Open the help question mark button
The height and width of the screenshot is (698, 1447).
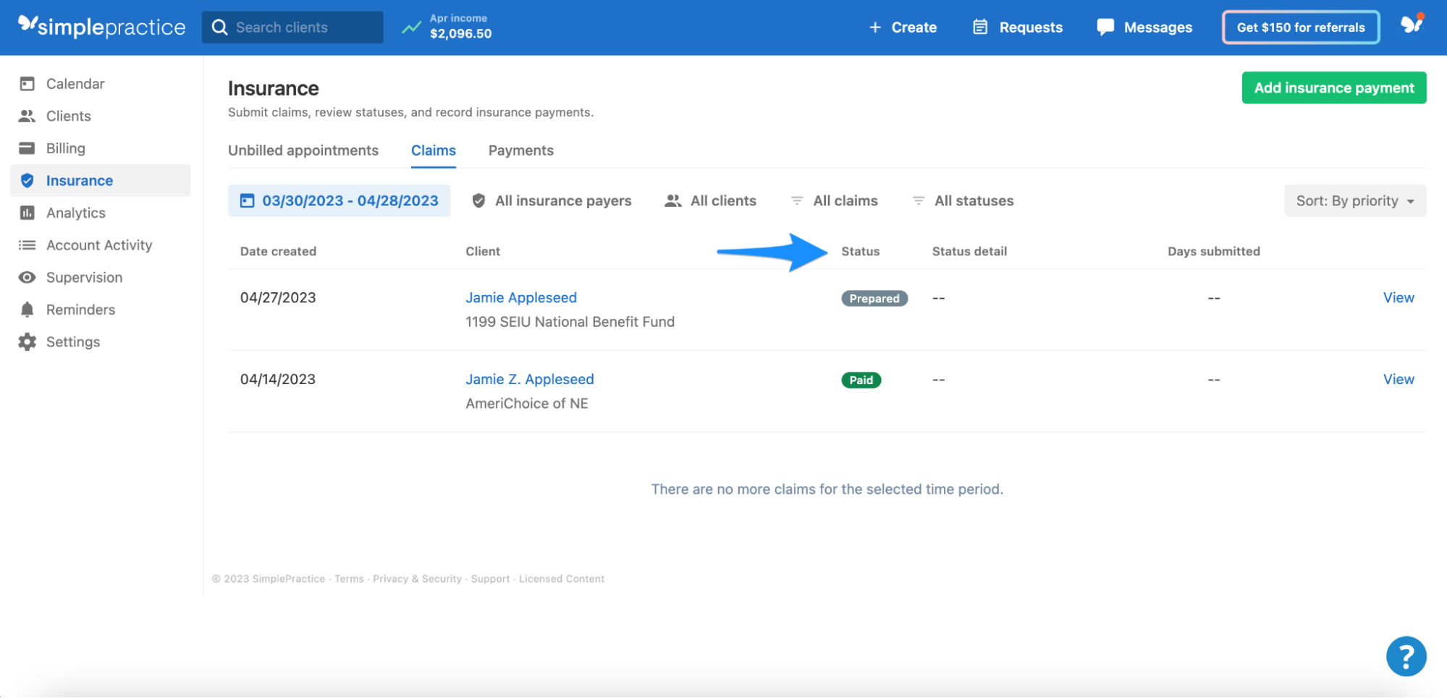coord(1406,657)
